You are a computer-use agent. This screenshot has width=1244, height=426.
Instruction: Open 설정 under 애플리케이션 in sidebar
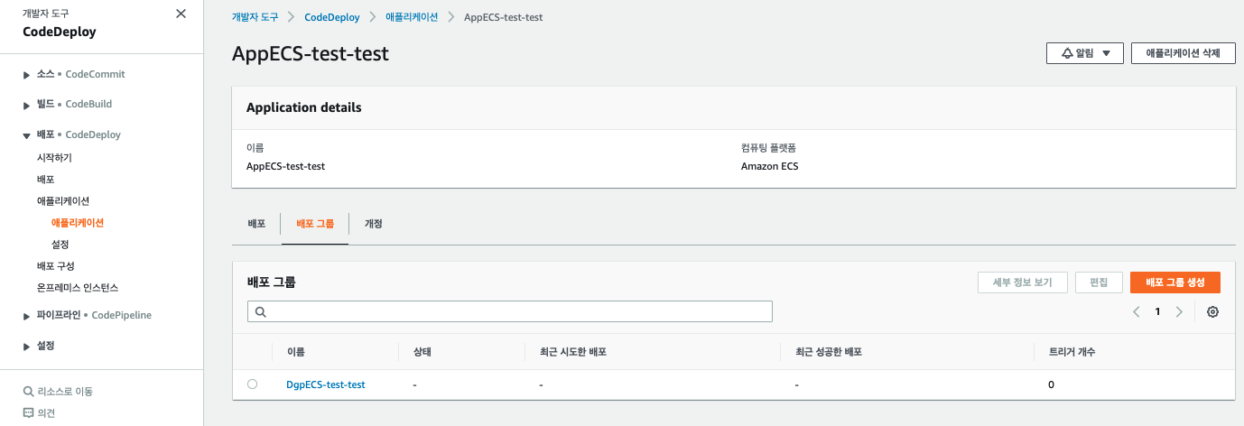click(x=60, y=244)
